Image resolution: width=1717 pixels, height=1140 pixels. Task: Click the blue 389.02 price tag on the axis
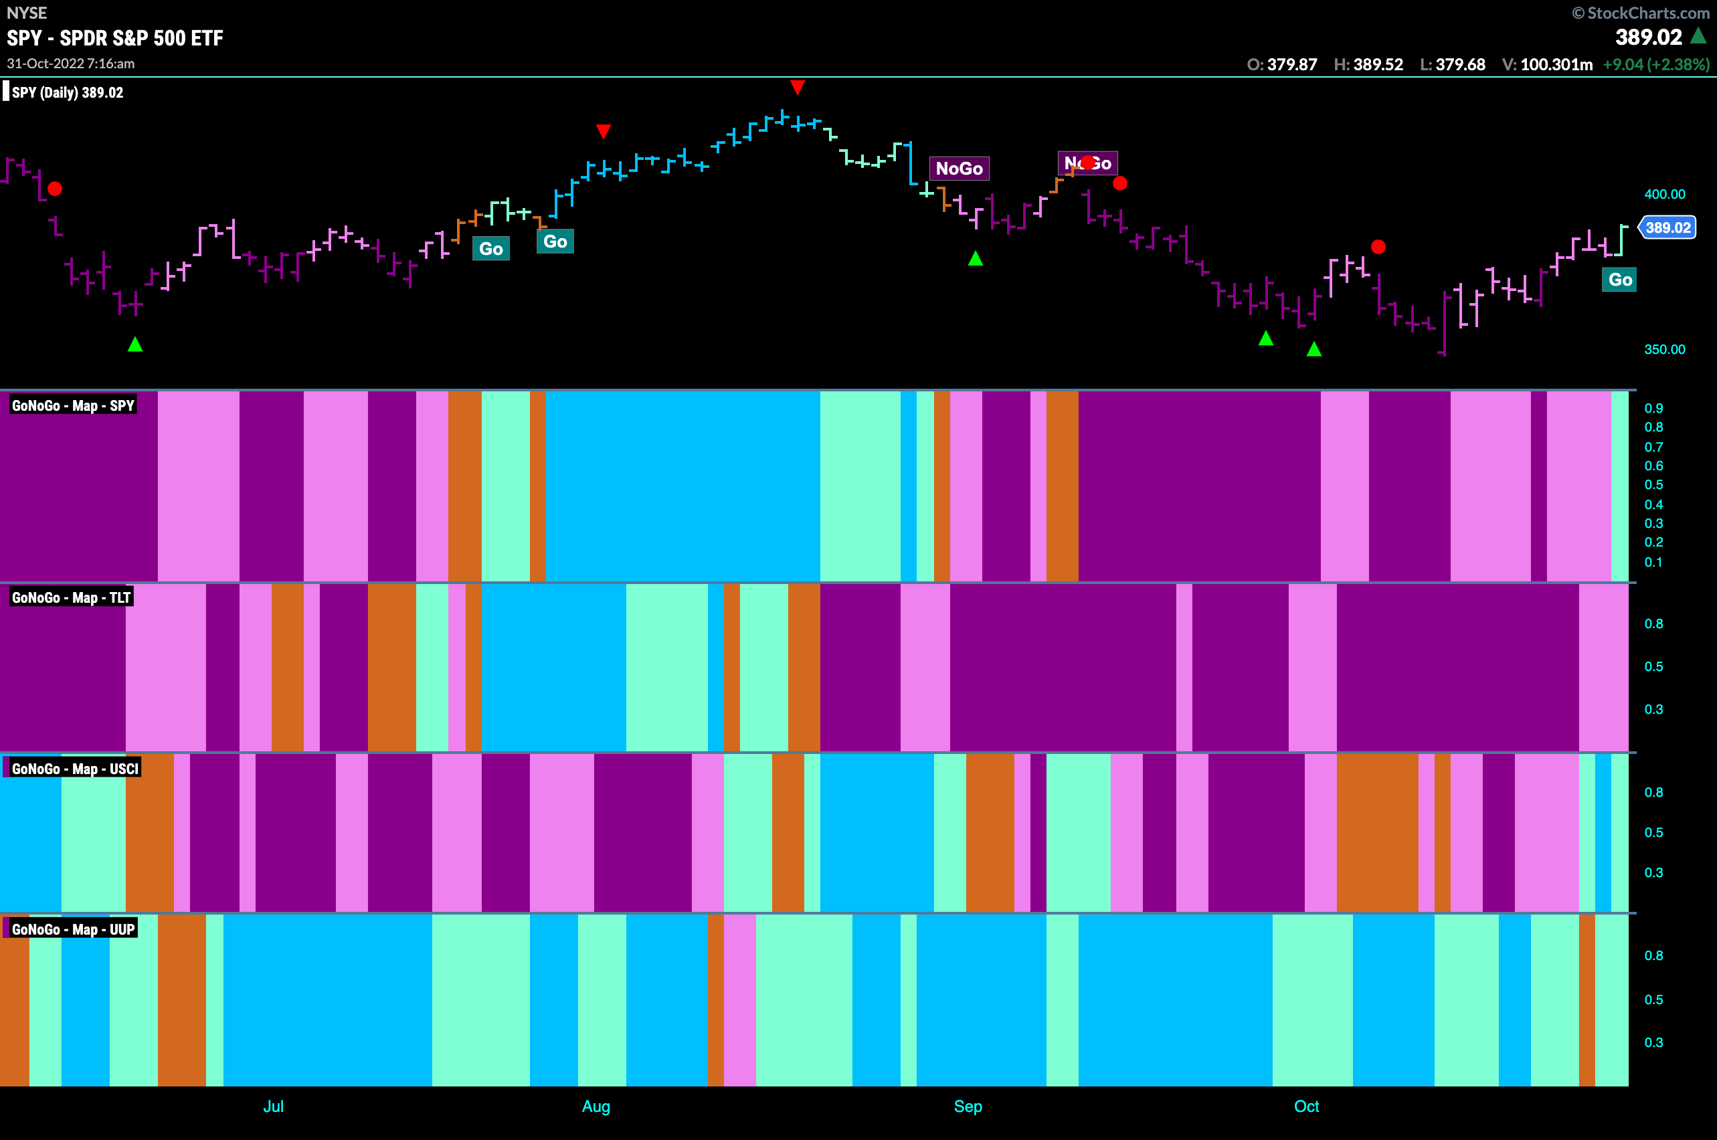click(1667, 227)
